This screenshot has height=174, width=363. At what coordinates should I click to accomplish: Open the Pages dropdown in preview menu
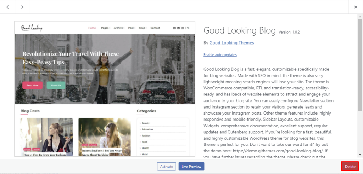106,28
